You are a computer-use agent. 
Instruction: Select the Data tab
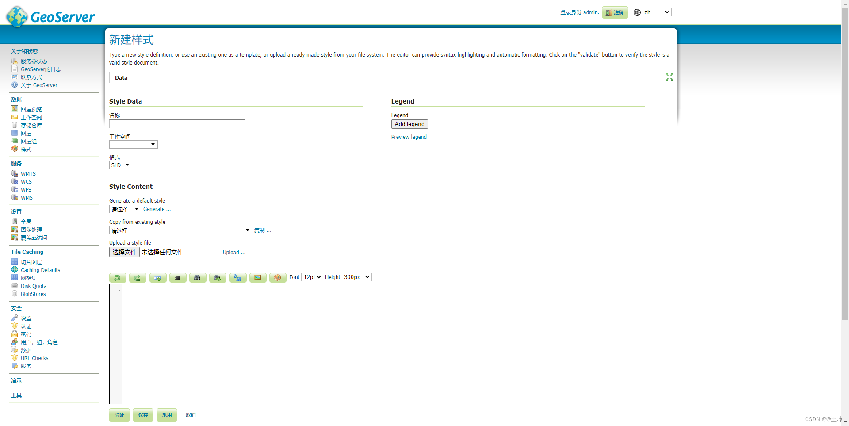click(121, 78)
